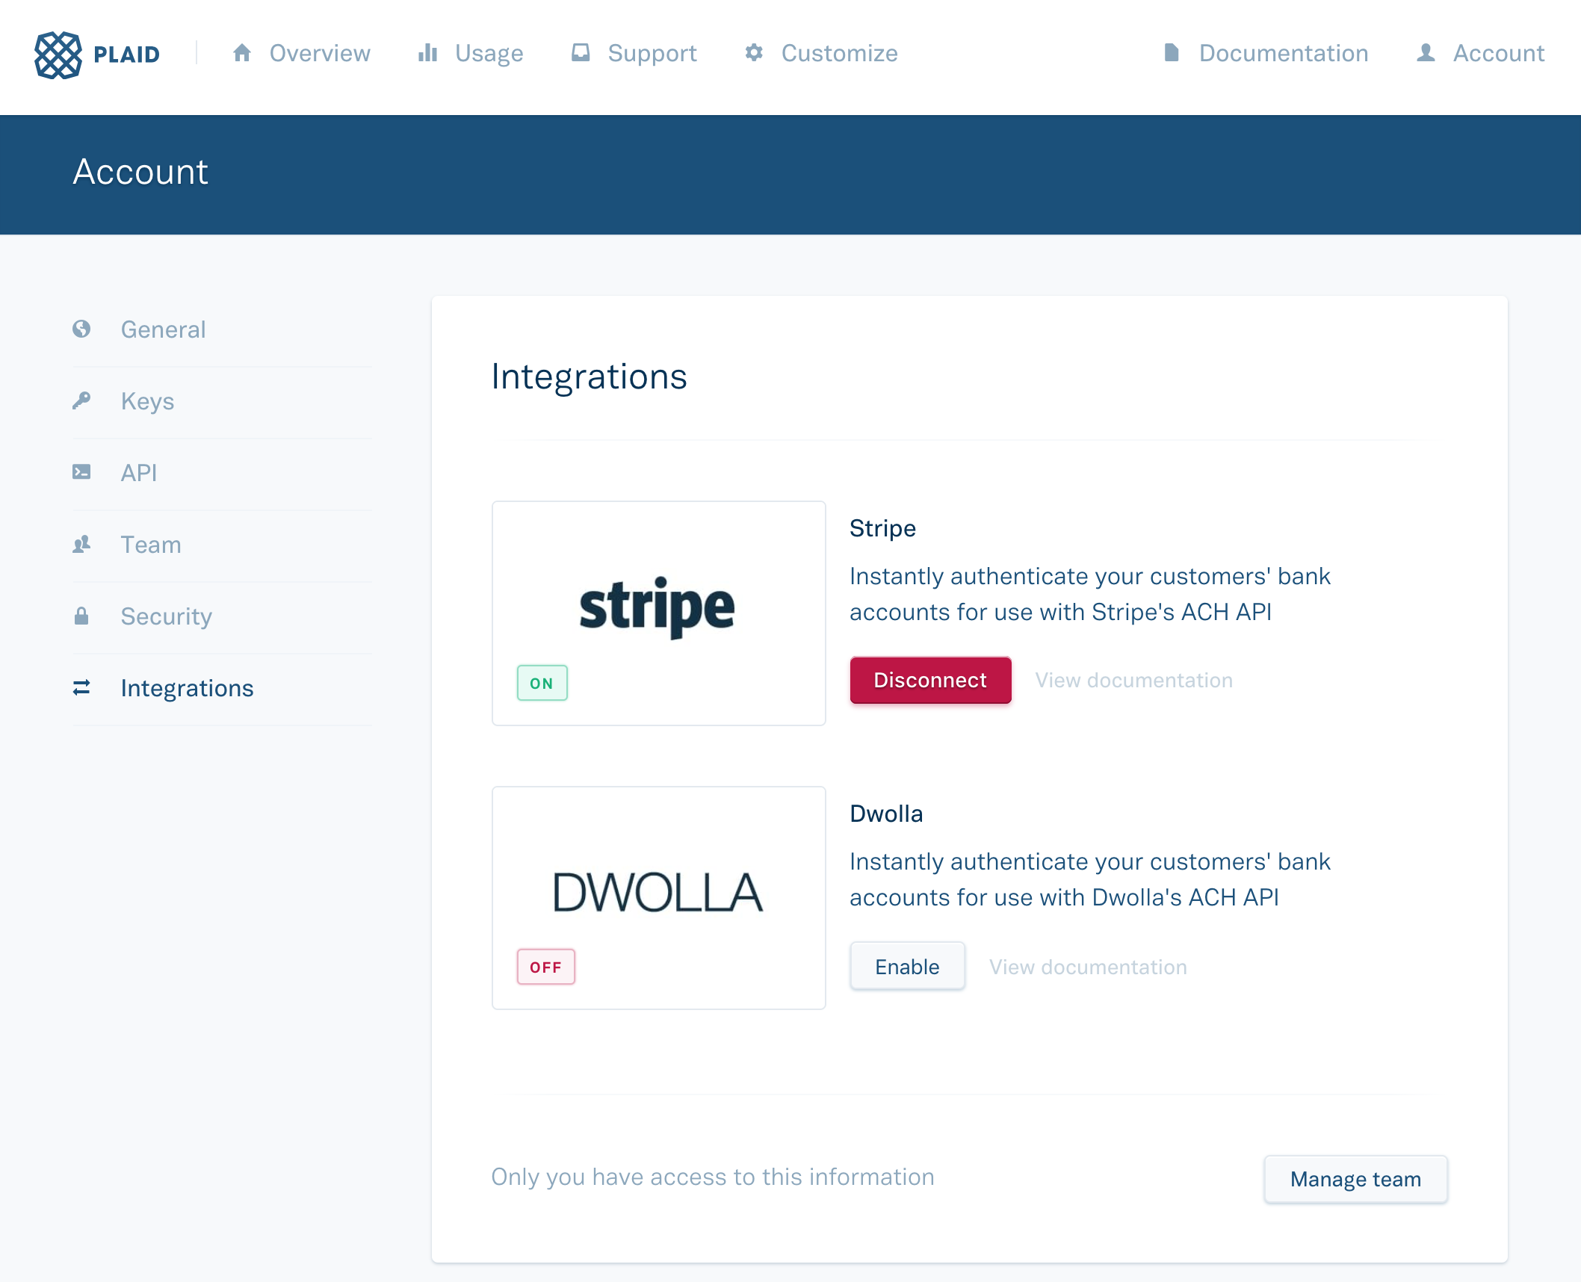Select Integrations in the sidebar
Viewport: 1581px width, 1282px height.
click(x=222, y=688)
